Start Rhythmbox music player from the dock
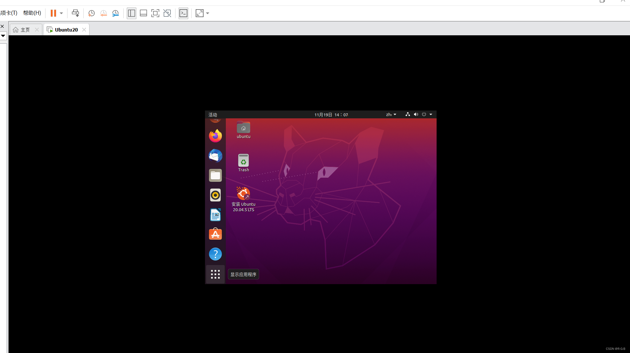This screenshot has height=353, width=630. pos(215,195)
